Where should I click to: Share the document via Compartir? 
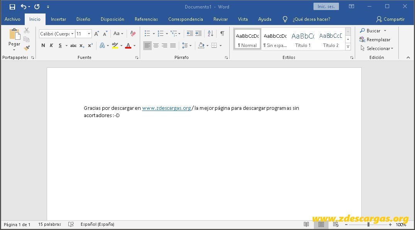(390, 19)
